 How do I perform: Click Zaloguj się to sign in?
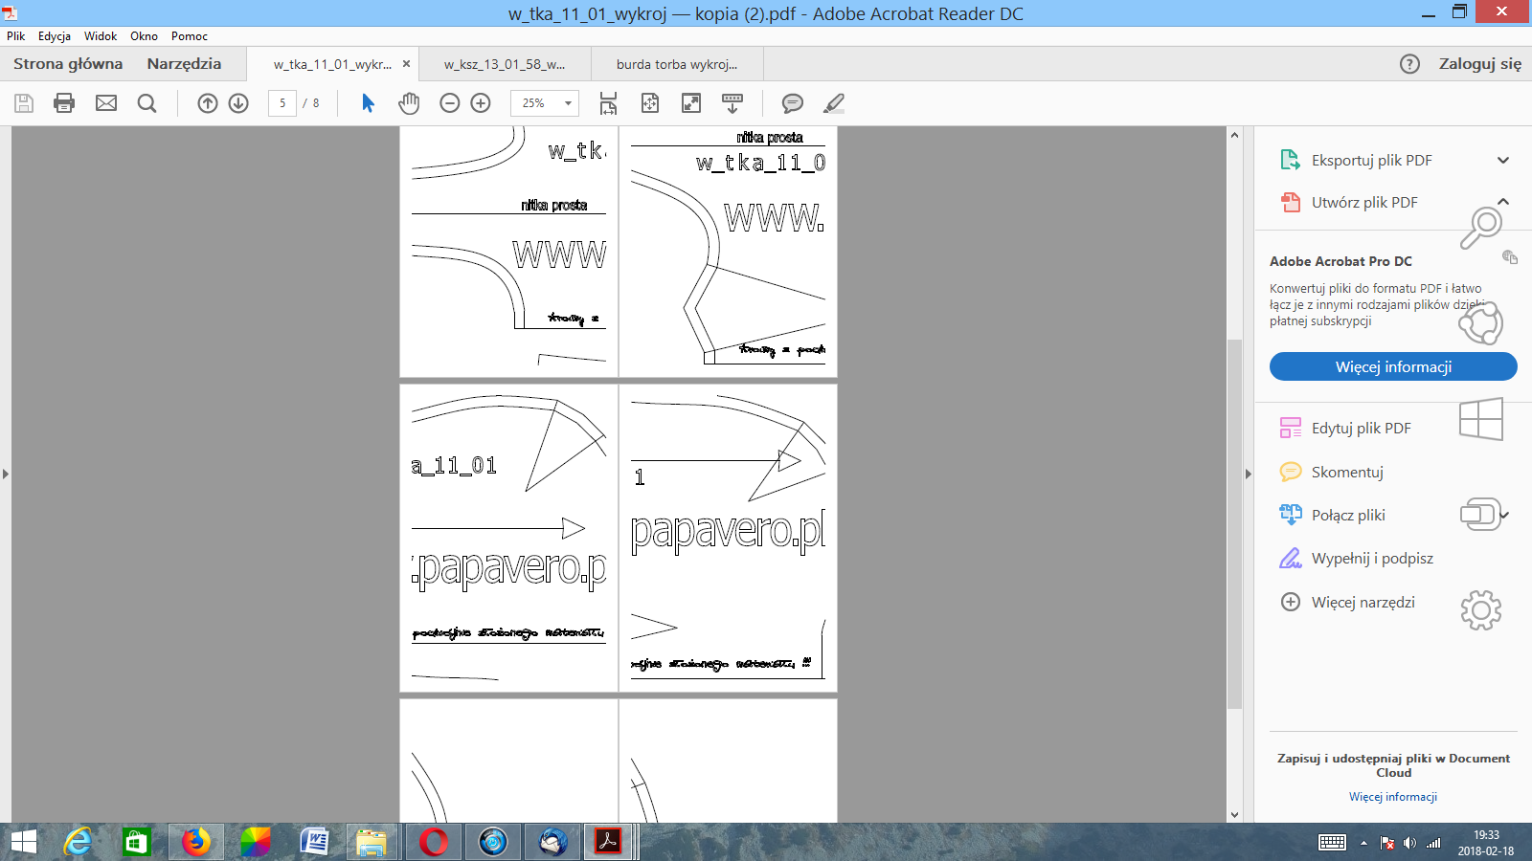click(1479, 64)
